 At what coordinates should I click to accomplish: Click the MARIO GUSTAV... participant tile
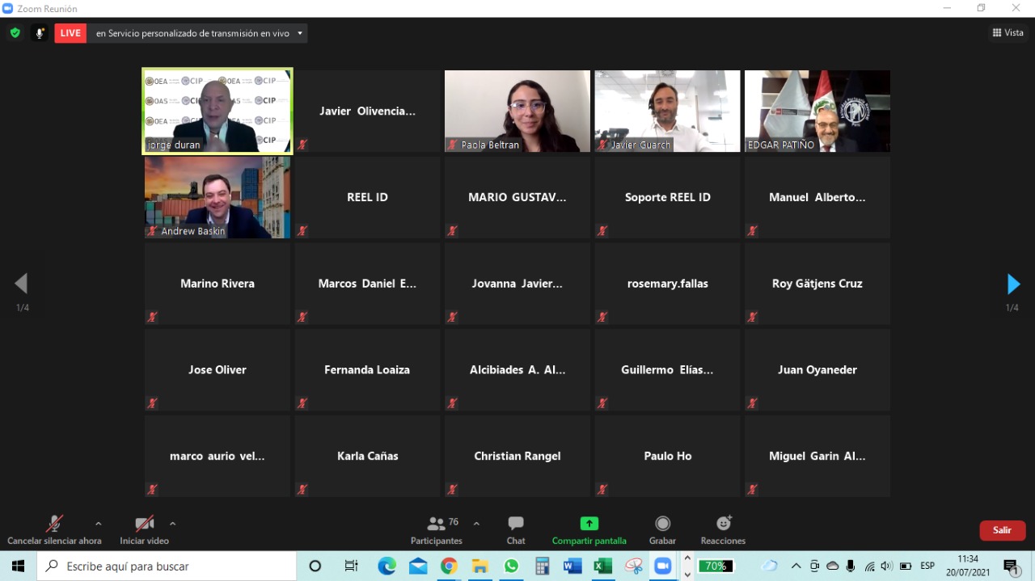pos(517,197)
